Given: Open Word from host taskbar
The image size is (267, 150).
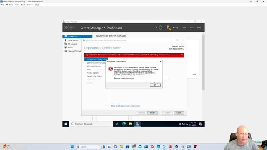Looking at the screenshot, I should (146, 147).
